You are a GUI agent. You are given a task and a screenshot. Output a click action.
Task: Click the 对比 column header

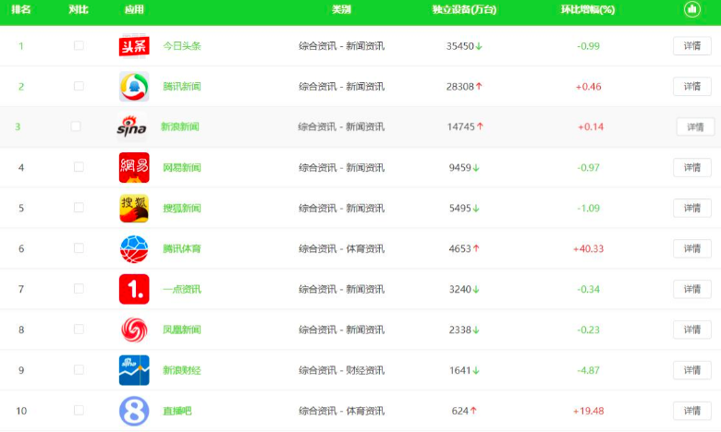(x=79, y=9)
